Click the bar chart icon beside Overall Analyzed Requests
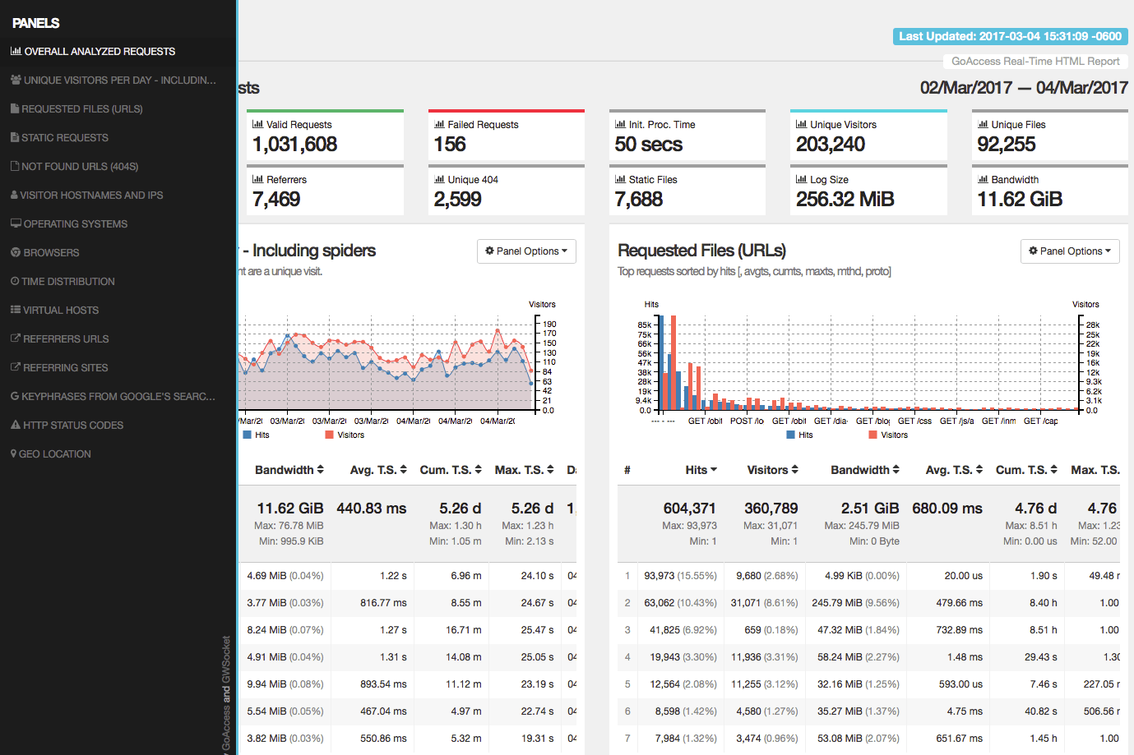 click(x=16, y=51)
